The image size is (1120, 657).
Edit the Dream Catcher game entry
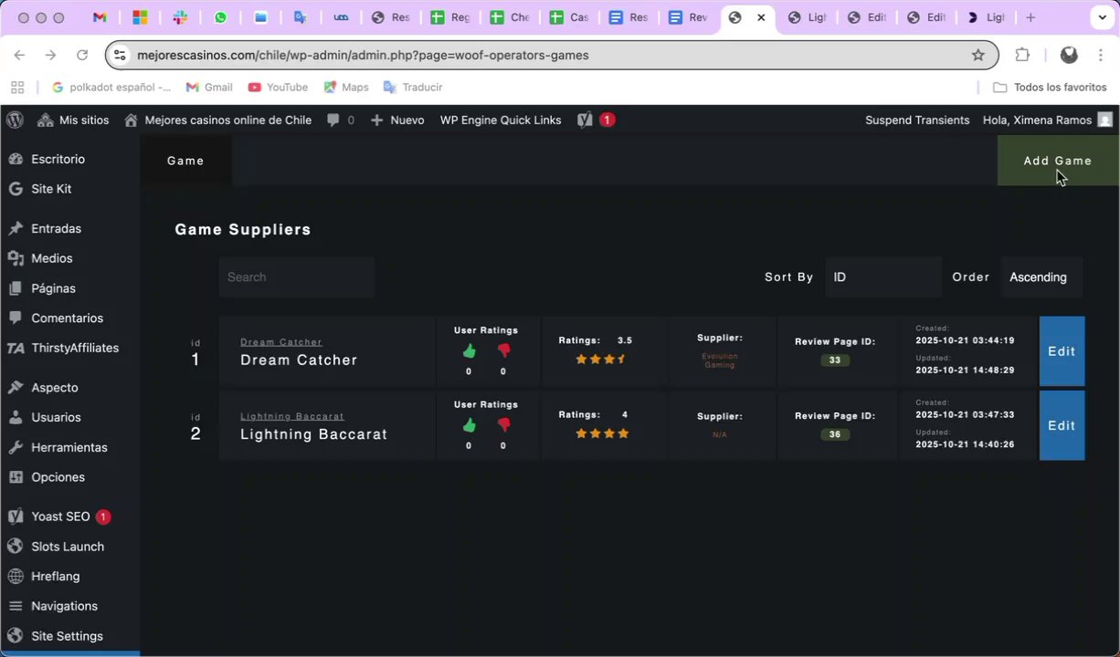[1062, 351]
